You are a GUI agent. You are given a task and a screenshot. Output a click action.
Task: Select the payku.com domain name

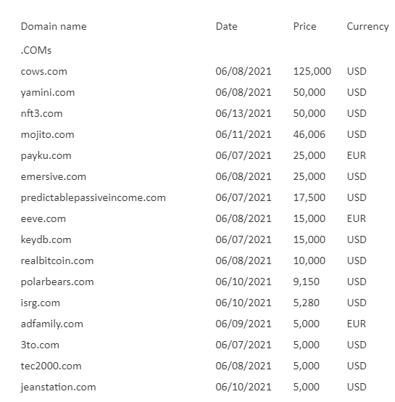[46, 155]
